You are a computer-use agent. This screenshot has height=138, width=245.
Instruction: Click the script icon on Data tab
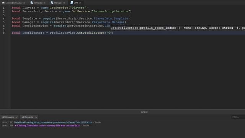point(72,2)
